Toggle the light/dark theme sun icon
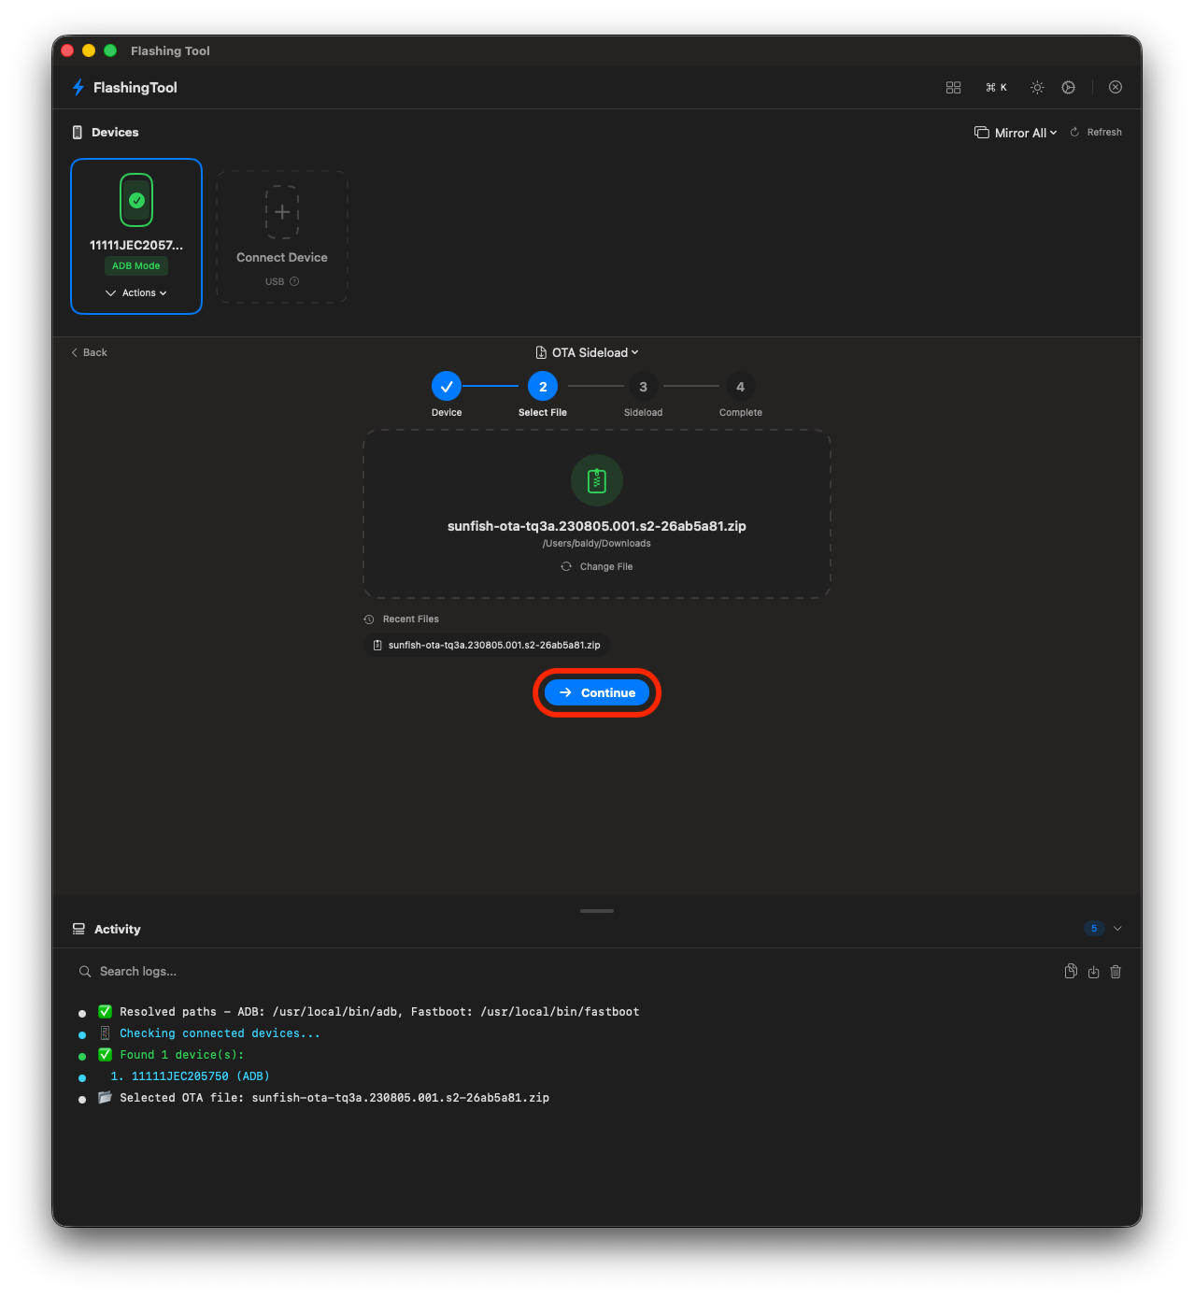Viewport: 1194px width, 1296px height. 1037,87
